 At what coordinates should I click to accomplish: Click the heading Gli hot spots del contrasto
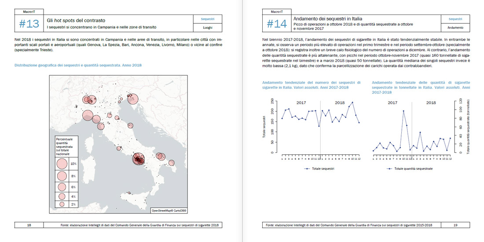(x=76, y=20)
